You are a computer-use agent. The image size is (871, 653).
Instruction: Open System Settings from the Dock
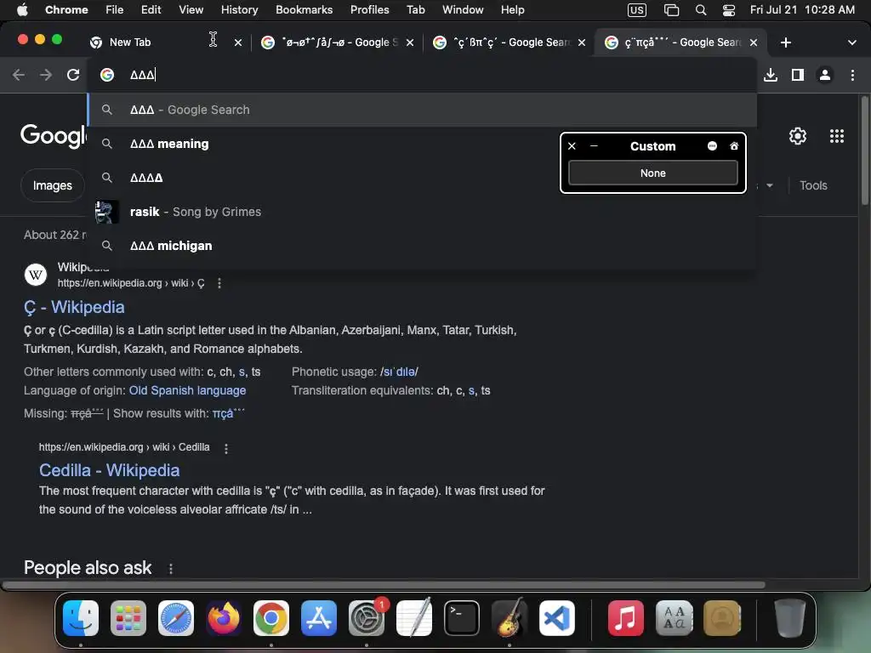[x=367, y=618]
